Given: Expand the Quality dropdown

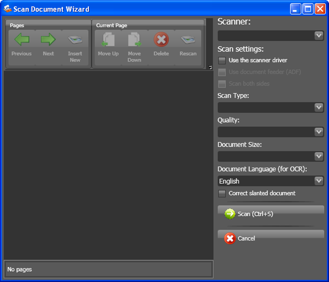Looking at the screenshot, I should click(x=319, y=132).
